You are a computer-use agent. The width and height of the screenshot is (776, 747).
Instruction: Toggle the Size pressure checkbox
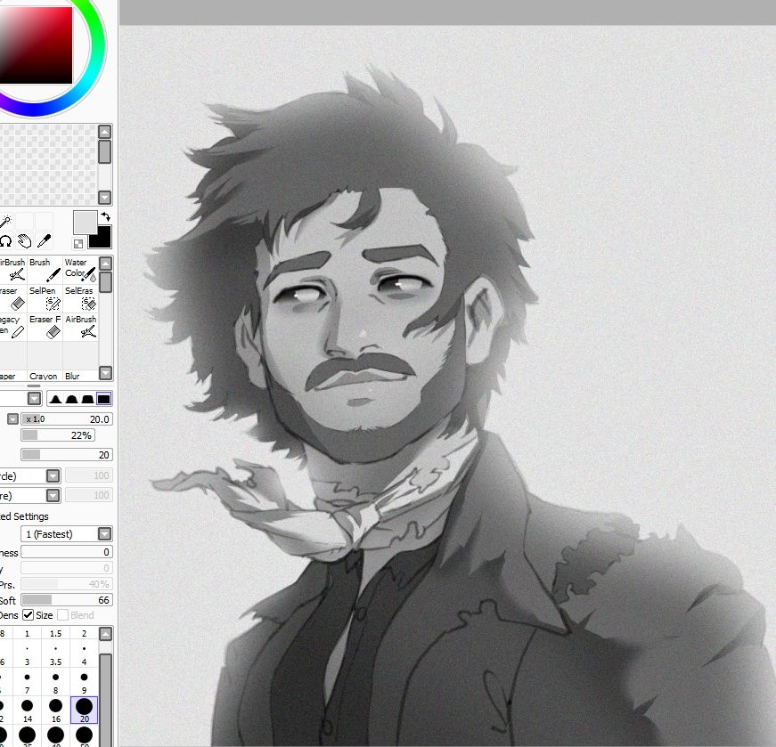click(x=29, y=615)
